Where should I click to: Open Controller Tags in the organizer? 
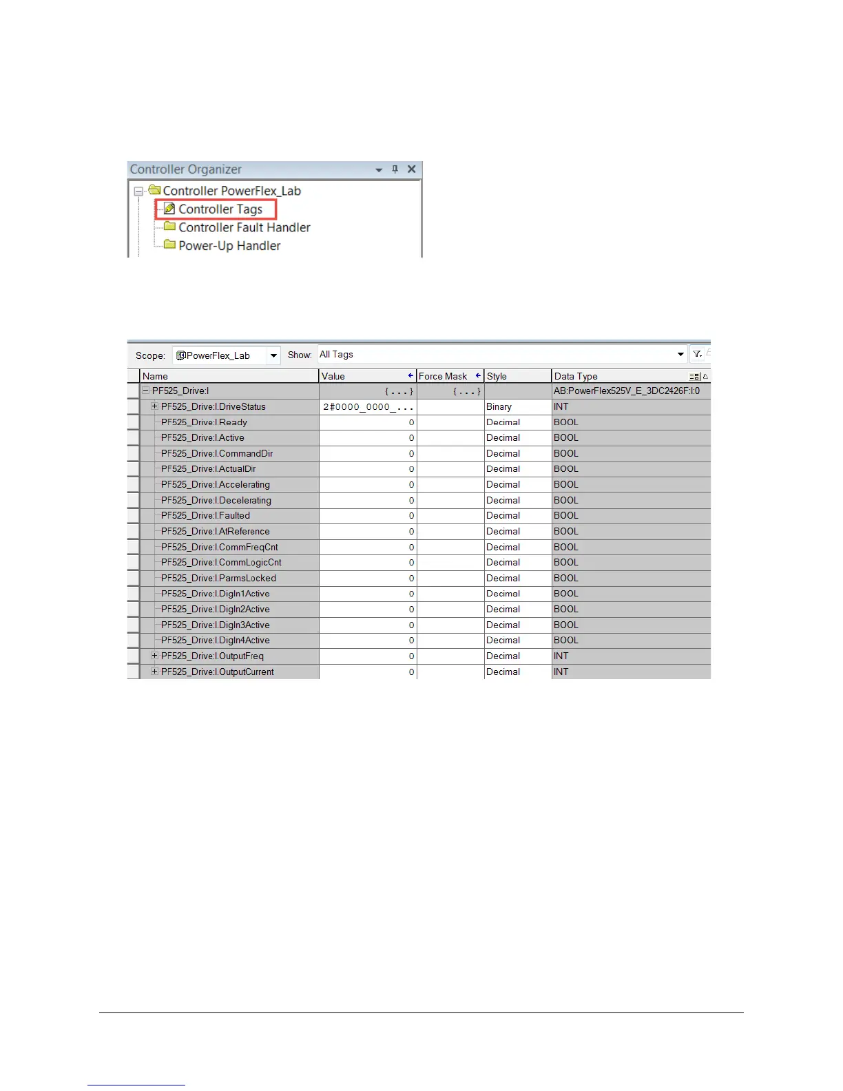tap(220, 209)
